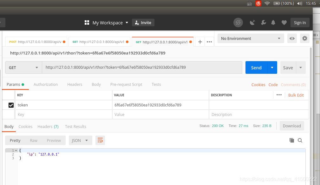Open the battery status indicator
The height and width of the screenshot is (185, 320).
pos(284,3)
